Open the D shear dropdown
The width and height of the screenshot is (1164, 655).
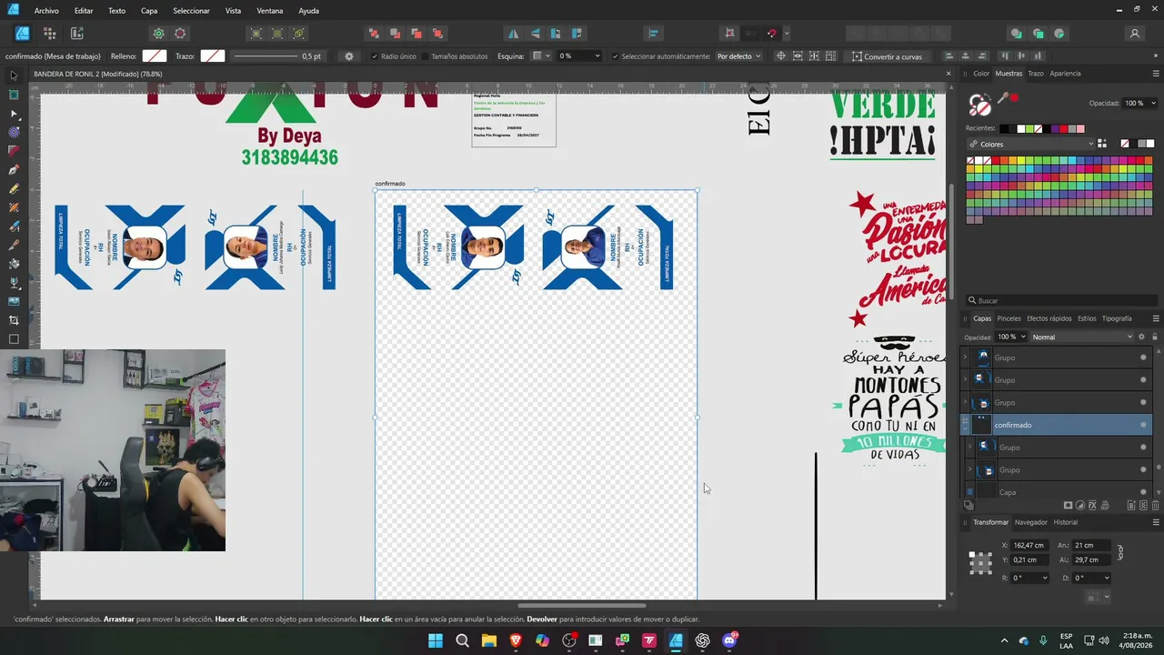point(1106,578)
